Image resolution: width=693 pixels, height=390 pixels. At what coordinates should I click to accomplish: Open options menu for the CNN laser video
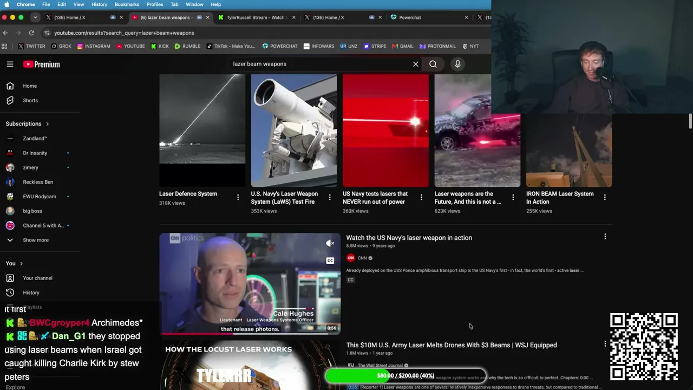(605, 237)
